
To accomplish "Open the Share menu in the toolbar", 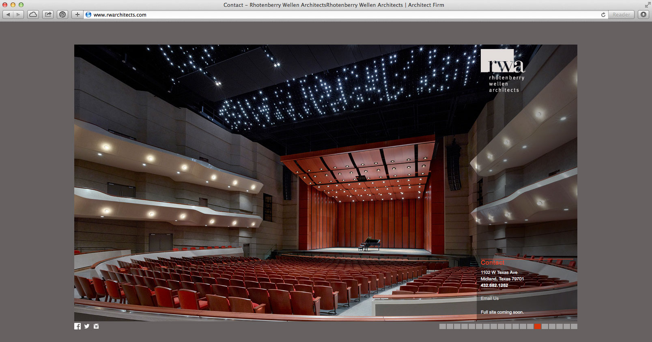I will pyautogui.click(x=48, y=15).
